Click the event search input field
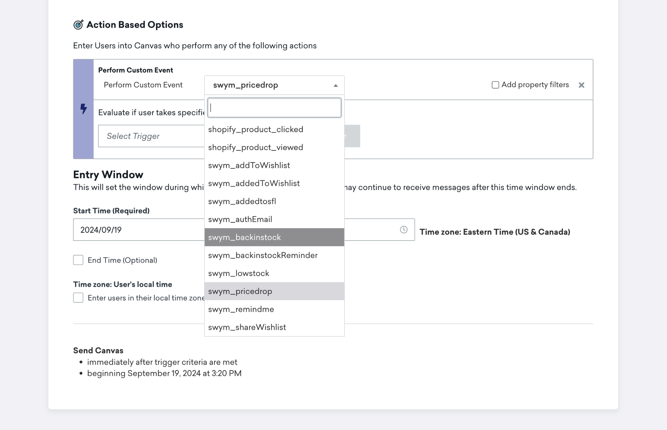Viewport: 667px width, 430px height. [274, 108]
